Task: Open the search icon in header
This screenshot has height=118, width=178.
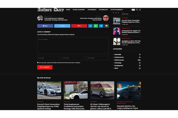Action: (x=137, y=10)
